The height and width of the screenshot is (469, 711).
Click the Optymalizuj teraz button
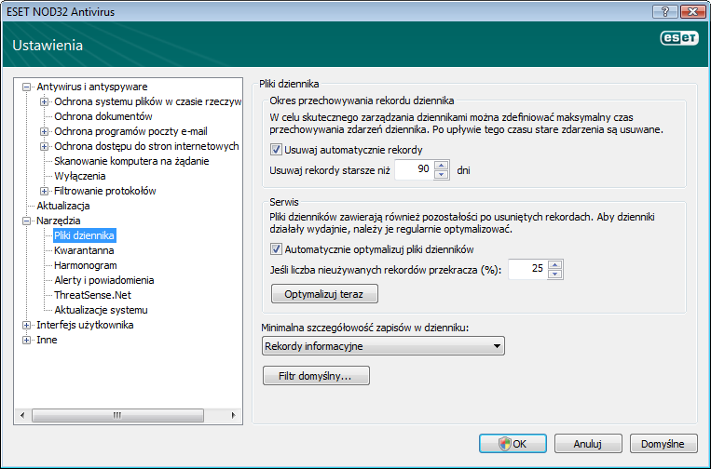(324, 294)
